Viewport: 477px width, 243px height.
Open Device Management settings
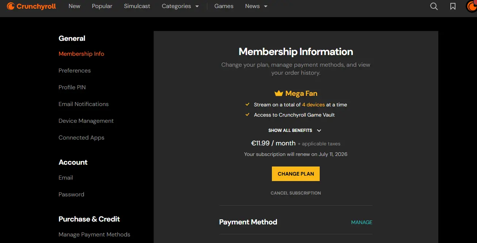point(86,121)
